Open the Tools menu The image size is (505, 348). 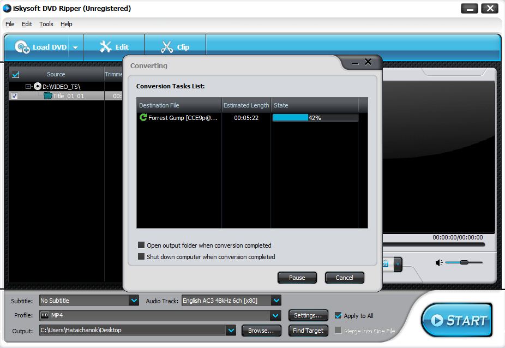pyautogui.click(x=46, y=24)
